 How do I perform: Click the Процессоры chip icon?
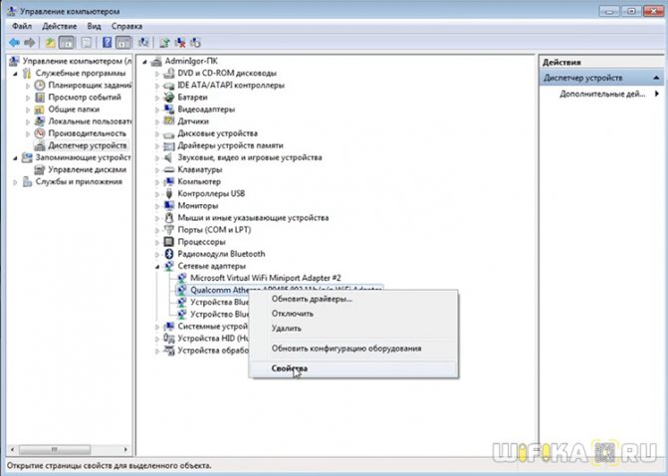click(x=168, y=242)
